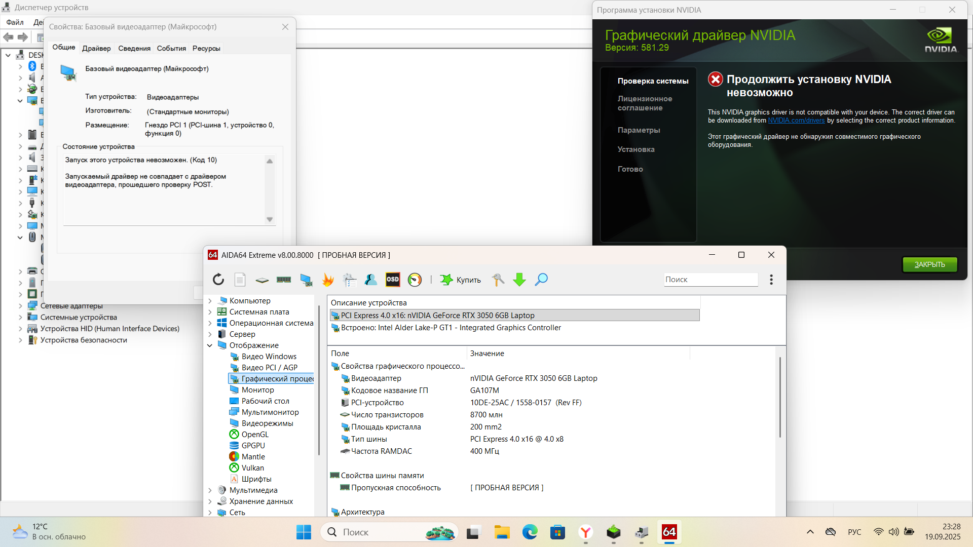This screenshot has height=547, width=973.
Task: Click the AIDA64 icon on the taskbar
Action: click(669, 532)
